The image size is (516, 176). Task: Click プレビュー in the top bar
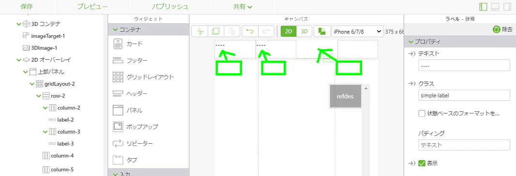click(92, 7)
